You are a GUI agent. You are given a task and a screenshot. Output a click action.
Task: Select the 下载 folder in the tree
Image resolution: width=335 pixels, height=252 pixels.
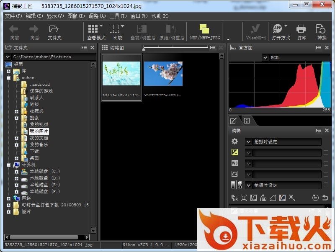point(34,152)
